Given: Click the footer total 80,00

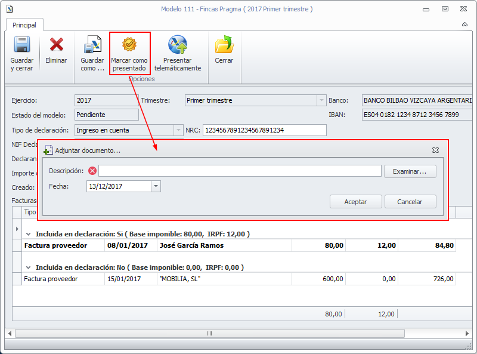Looking at the screenshot, I should [x=333, y=314].
